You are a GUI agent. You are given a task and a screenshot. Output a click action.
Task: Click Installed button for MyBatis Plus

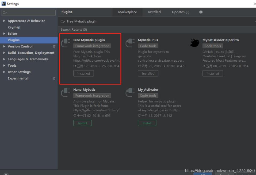(148, 73)
